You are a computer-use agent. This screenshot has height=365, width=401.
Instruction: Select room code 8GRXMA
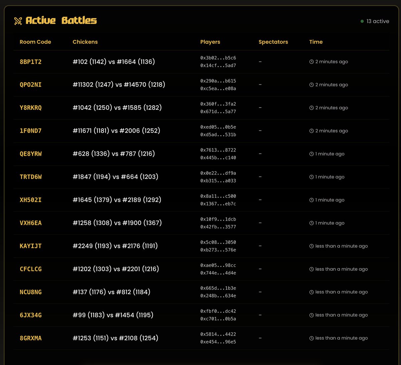tap(31, 338)
